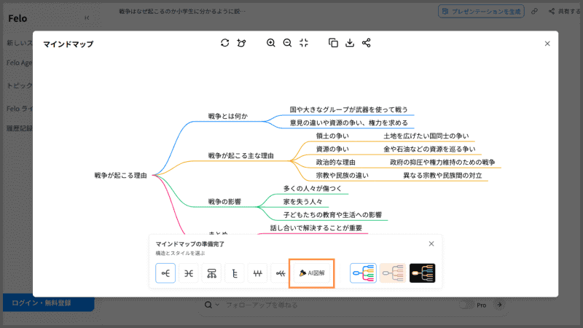Click the 資源の争い node
Screen dimensions: 583x328
332,149
